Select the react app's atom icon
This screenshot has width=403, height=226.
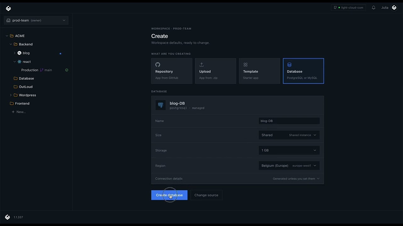pyautogui.click(x=19, y=62)
